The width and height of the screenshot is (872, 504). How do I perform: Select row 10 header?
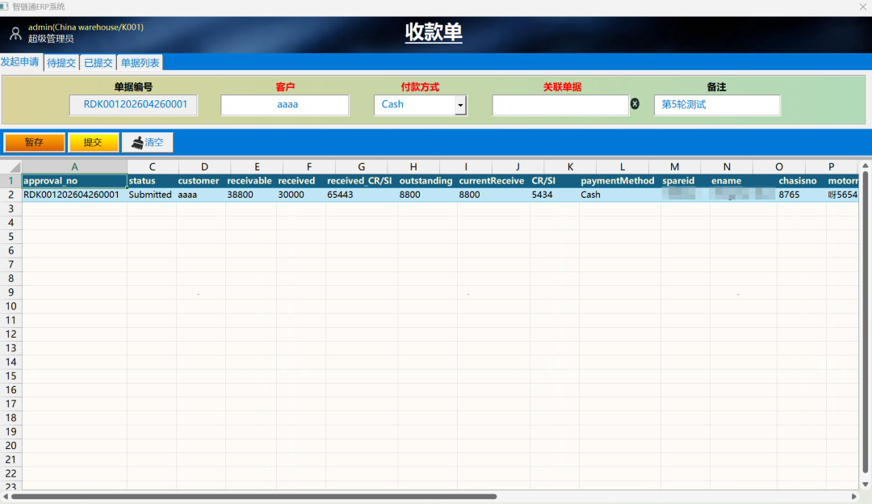(x=10, y=306)
